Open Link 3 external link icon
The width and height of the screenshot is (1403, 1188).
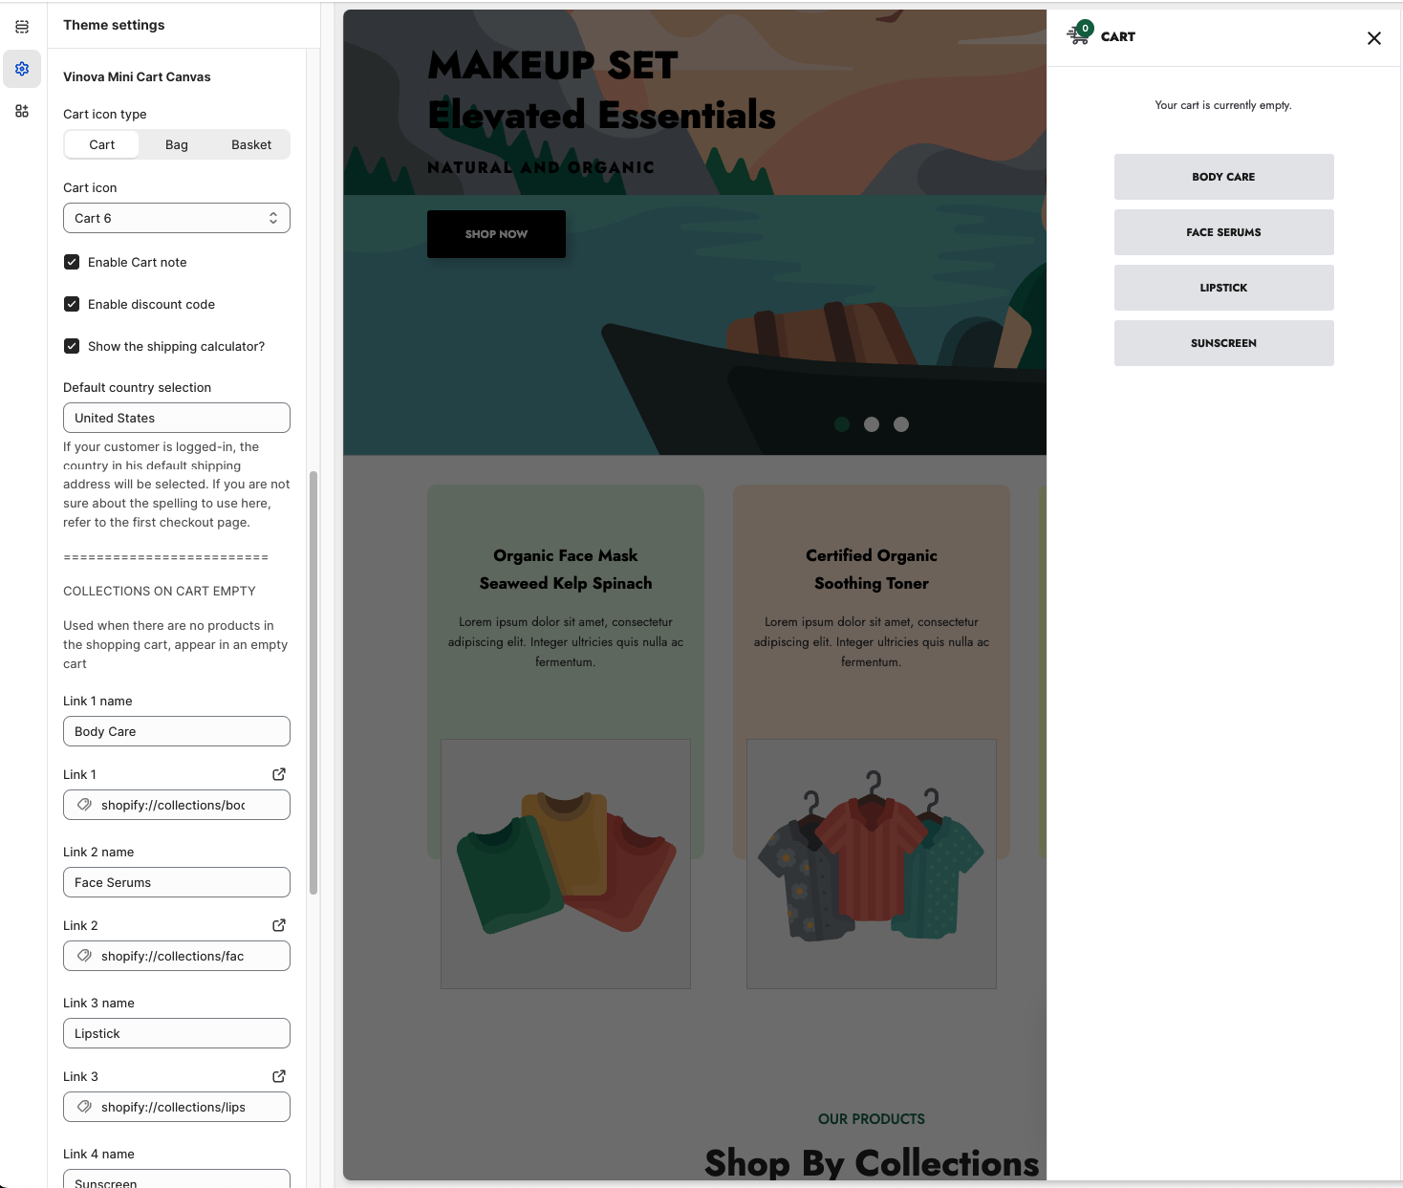click(x=279, y=1076)
